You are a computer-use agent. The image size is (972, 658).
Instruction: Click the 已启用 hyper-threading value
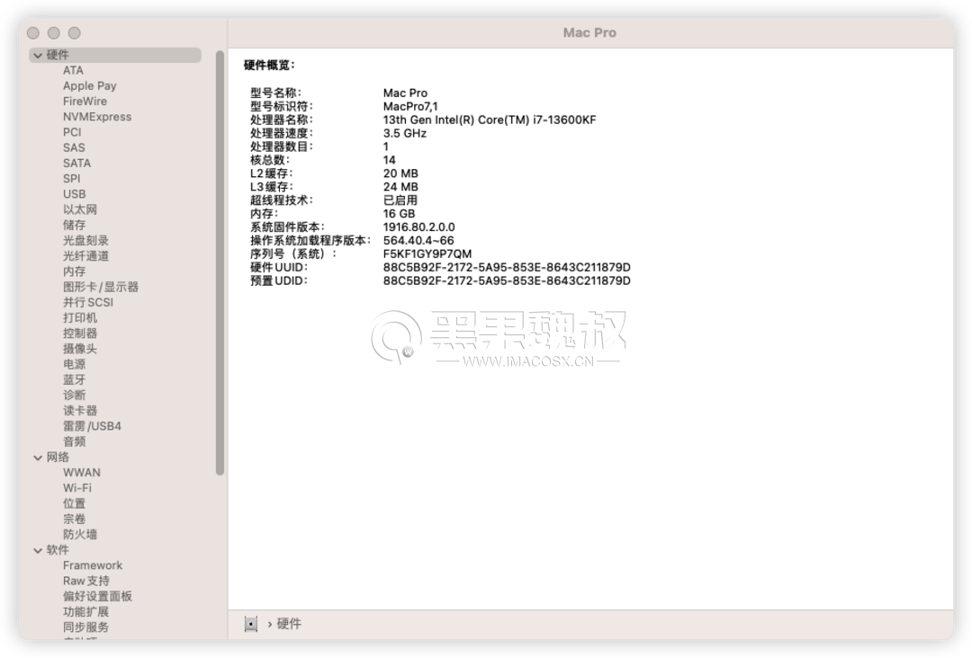(400, 200)
